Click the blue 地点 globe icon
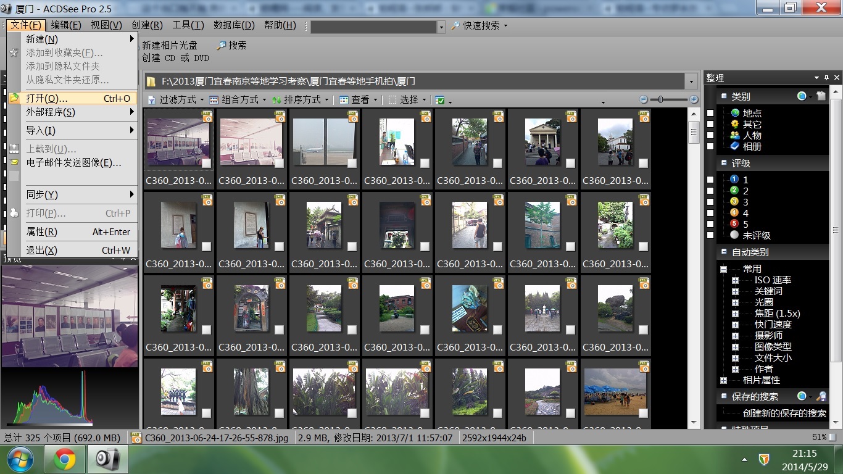Image resolution: width=843 pixels, height=474 pixels. click(x=735, y=113)
